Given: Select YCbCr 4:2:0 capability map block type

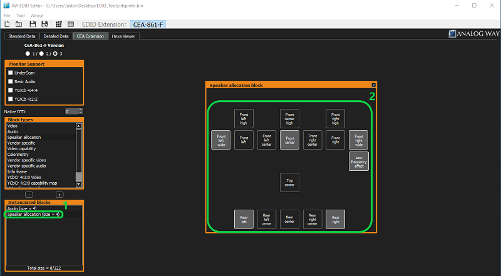Looking at the screenshot, I should pyautogui.click(x=41, y=183).
